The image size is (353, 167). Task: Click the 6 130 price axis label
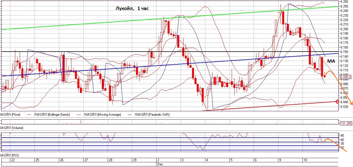344,61
